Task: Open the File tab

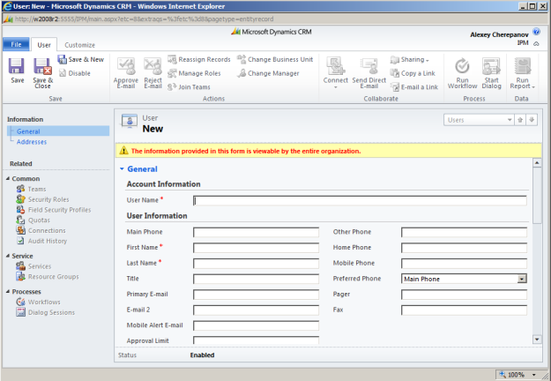Action: (16, 44)
